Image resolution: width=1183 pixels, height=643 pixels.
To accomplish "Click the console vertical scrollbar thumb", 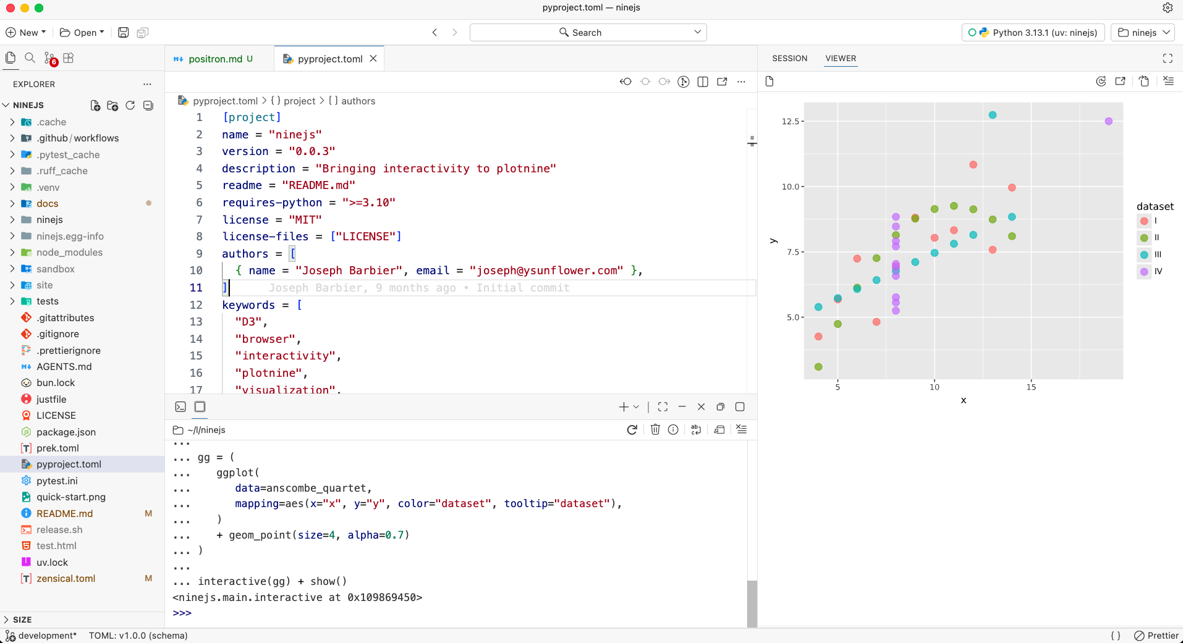I will (752, 603).
